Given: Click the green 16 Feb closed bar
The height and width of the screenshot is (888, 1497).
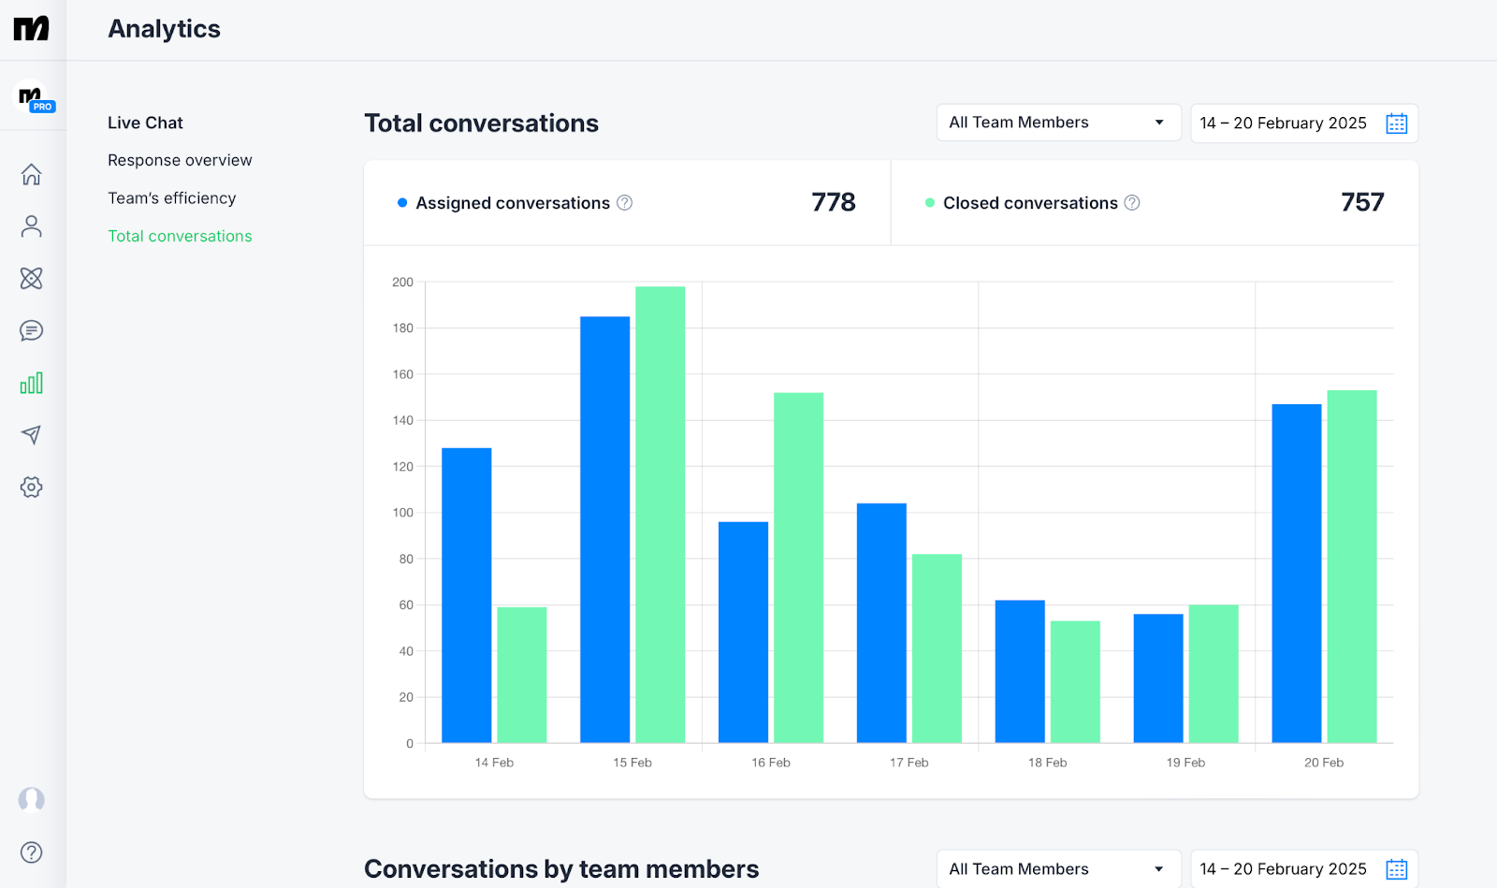Looking at the screenshot, I should pos(798,567).
